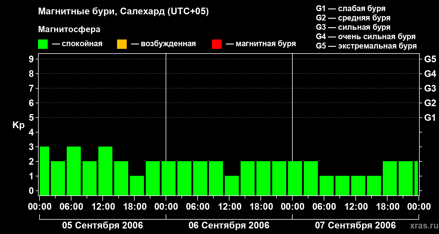Select the line "G1 — слабая буря"
Viewport: 439px width, 234px height.
point(351,8)
